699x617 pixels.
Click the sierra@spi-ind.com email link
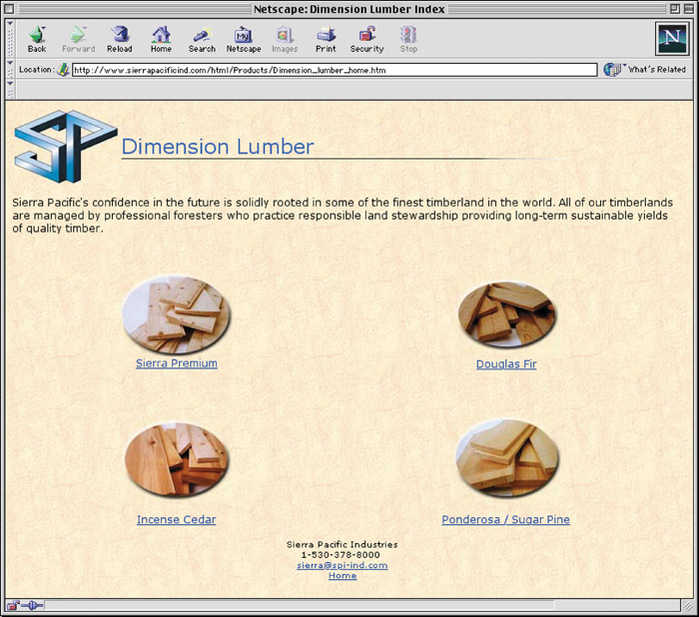point(342,565)
